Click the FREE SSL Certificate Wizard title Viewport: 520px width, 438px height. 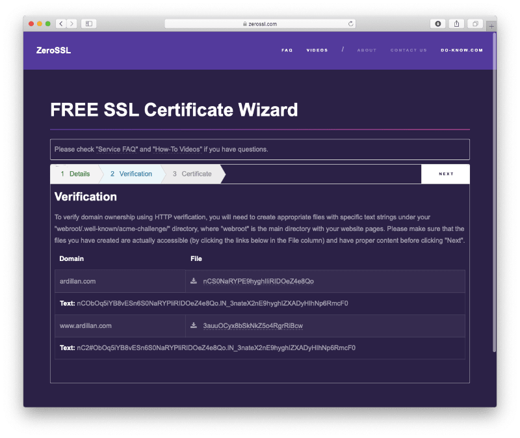coord(174,109)
